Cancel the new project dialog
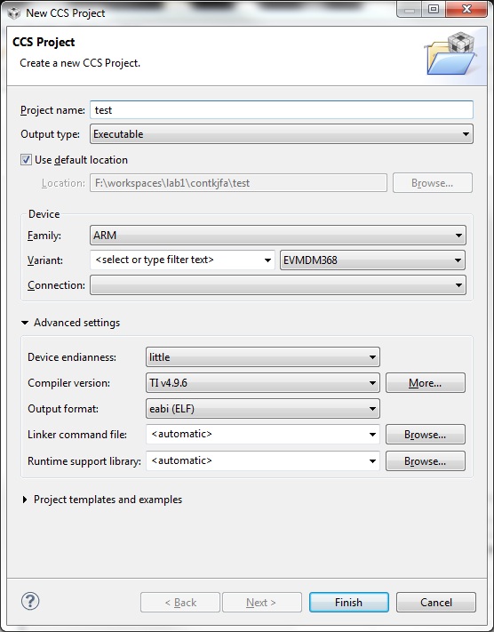 coord(436,602)
